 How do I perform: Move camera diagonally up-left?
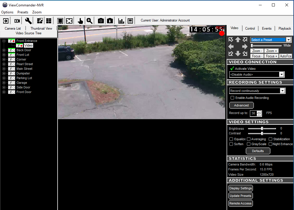click(231, 40)
